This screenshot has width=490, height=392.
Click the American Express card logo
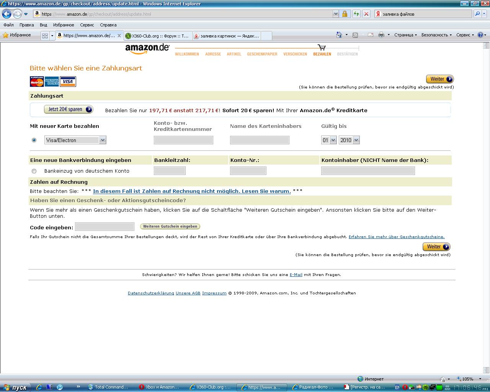tap(52, 82)
